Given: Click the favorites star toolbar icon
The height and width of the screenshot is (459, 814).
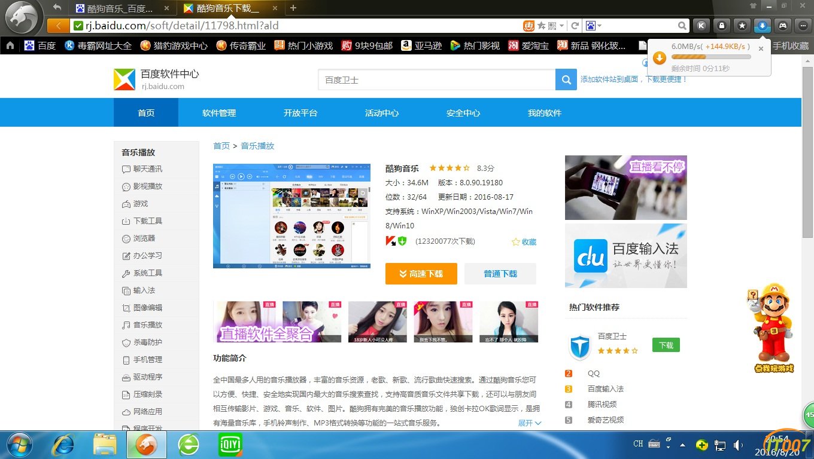Looking at the screenshot, I should pos(742,26).
